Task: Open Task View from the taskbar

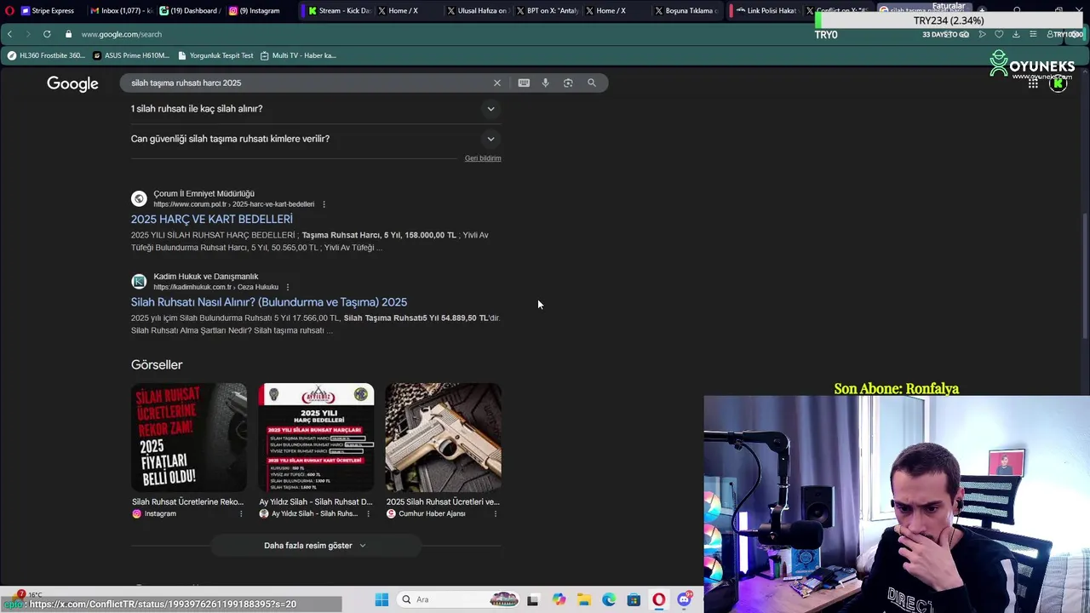Action: pyautogui.click(x=533, y=599)
